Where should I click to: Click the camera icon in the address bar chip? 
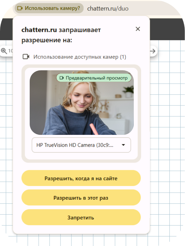tap(20, 8)
